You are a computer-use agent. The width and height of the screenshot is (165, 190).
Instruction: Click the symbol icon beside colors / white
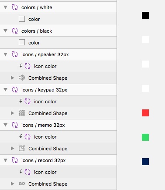pyautogui.click(x=15, y=7)
